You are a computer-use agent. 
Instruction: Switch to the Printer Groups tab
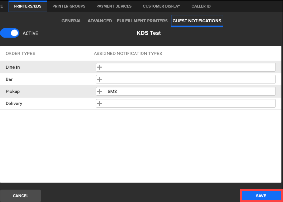pyautogui.click(x=69, y=6)
